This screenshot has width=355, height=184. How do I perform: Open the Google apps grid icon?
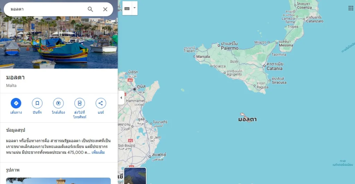(351, 8)
